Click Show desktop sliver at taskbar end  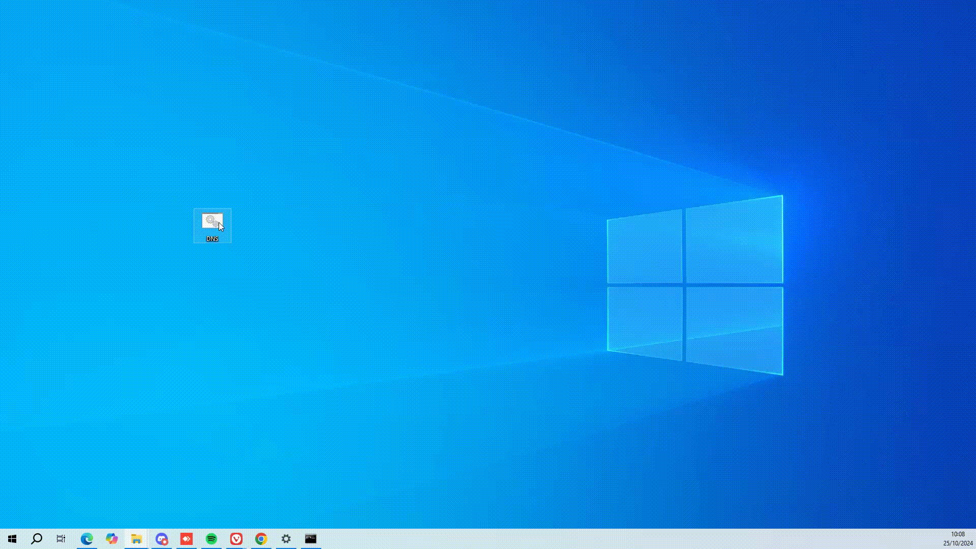pos(974,539)
